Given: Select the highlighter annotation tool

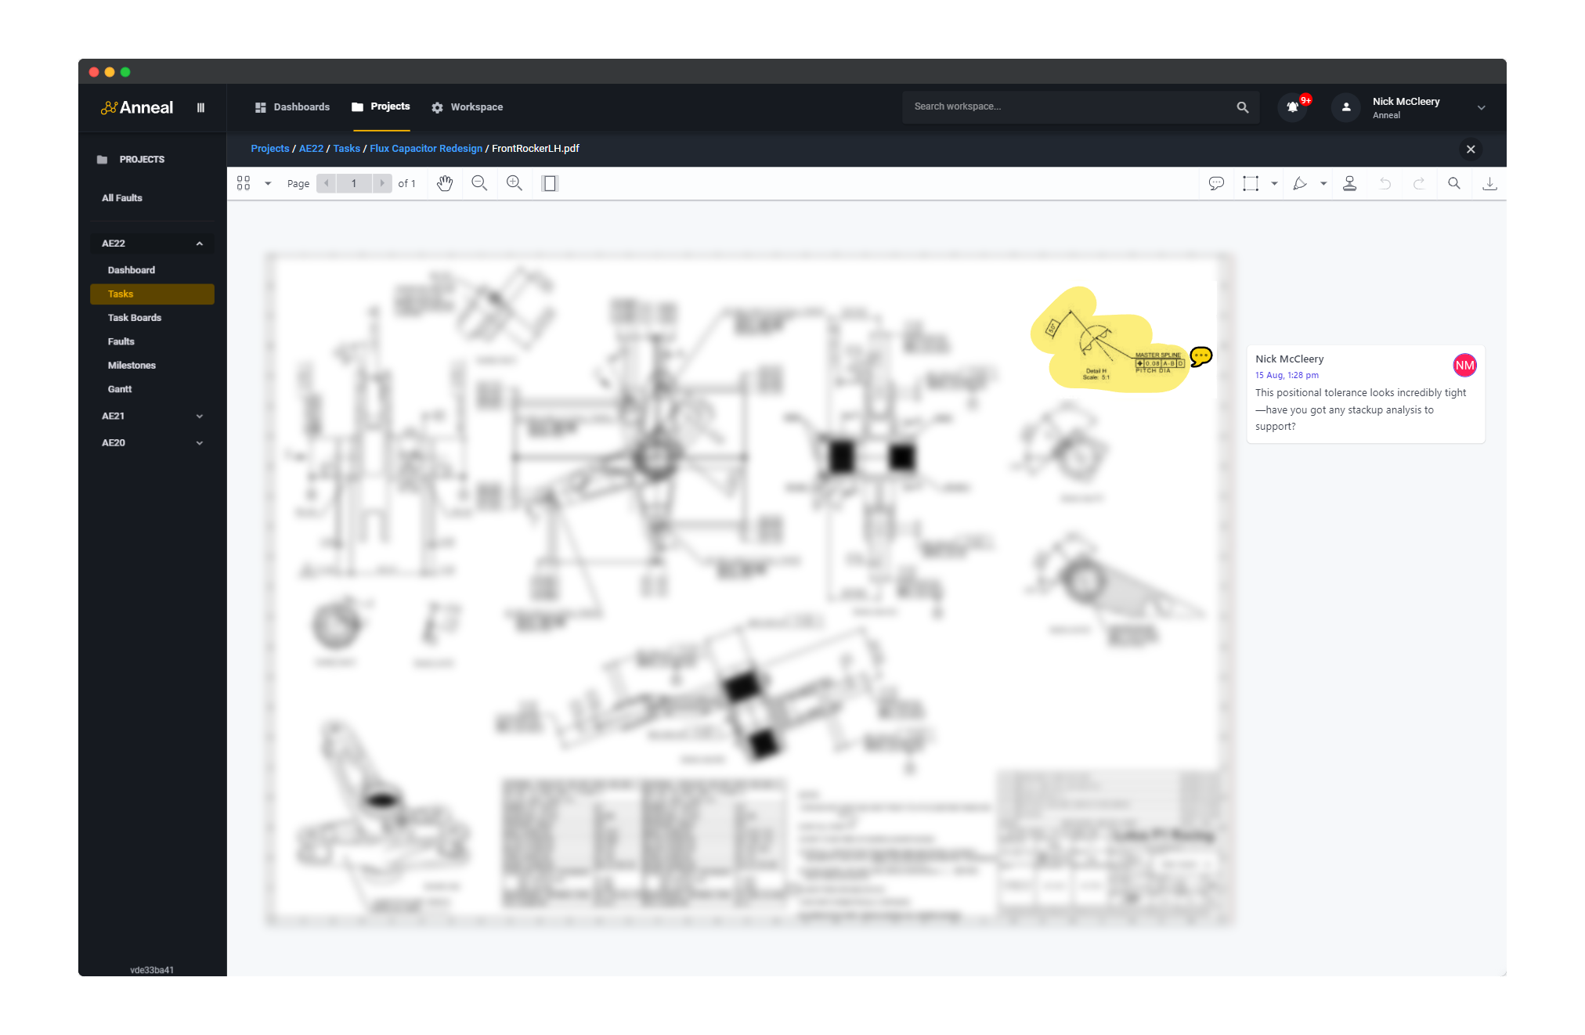Looking at the screenshot, I should click(x=1301, y=183).
